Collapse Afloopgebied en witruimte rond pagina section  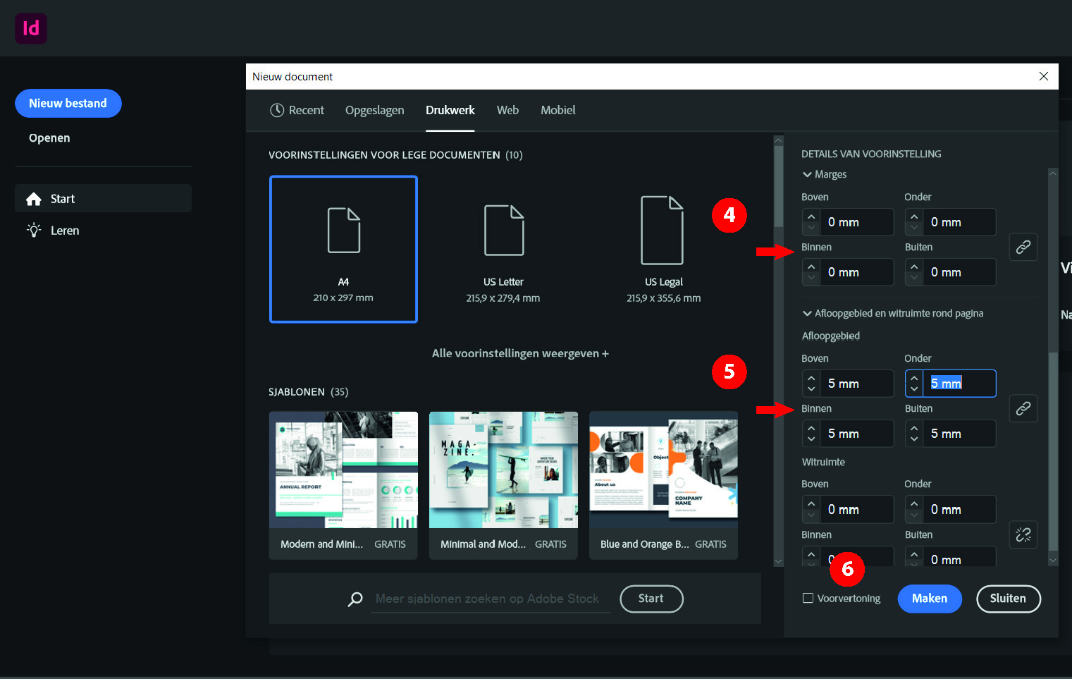coord(807,313)
